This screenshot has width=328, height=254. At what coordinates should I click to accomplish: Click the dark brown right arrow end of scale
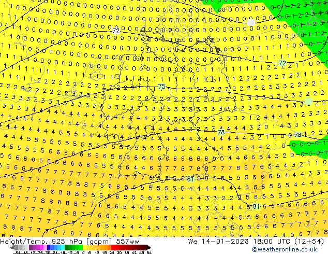(149, 247)
